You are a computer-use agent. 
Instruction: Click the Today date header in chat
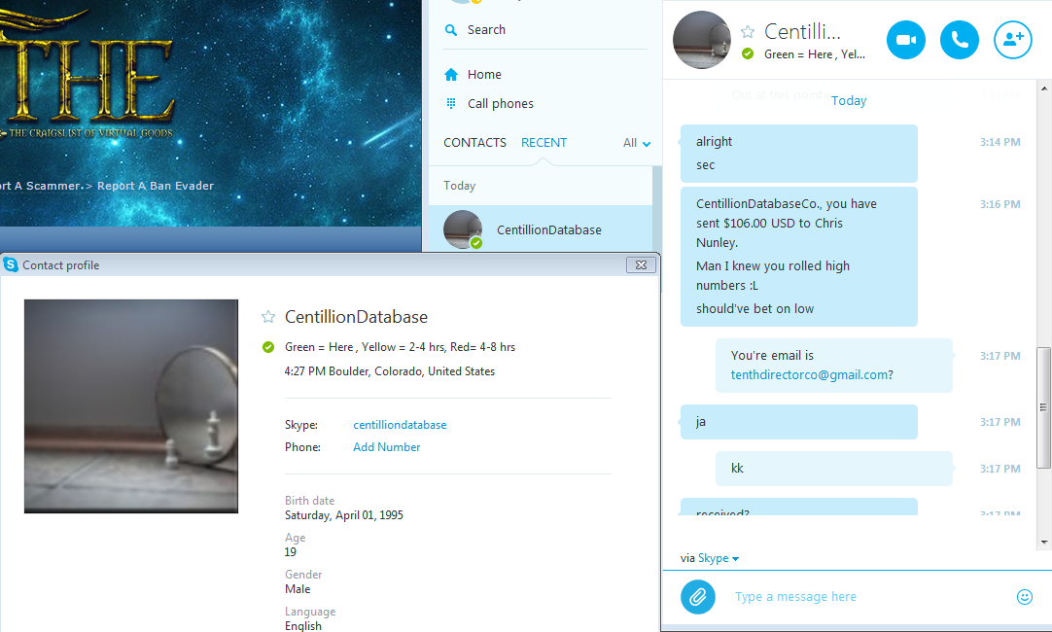(x=849, y=101)
